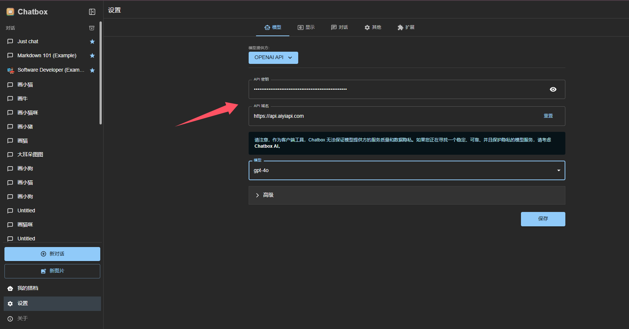Open the 画猫咪 conversation

[x=51, y=225]
